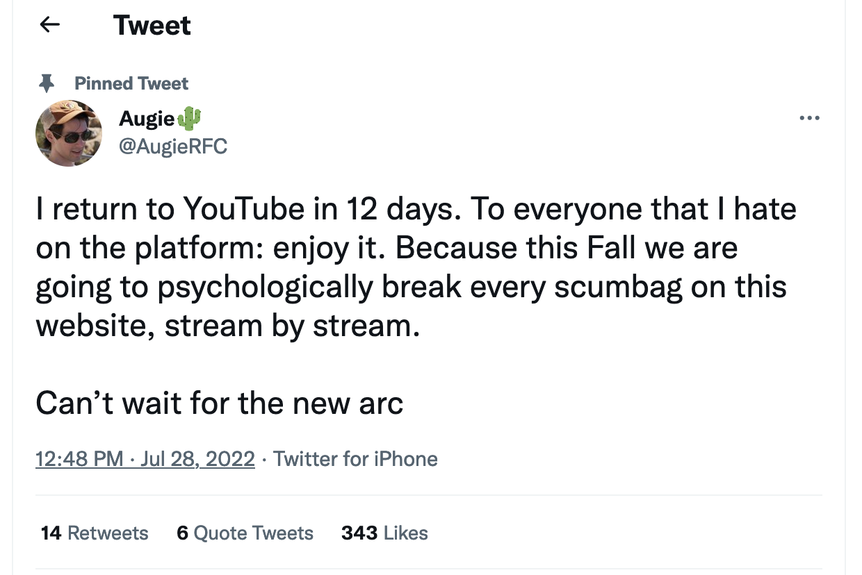Screen dimensions: 862x575
Task: Click the line 'Can't wait for the new arc'
Action: point(220,403)
